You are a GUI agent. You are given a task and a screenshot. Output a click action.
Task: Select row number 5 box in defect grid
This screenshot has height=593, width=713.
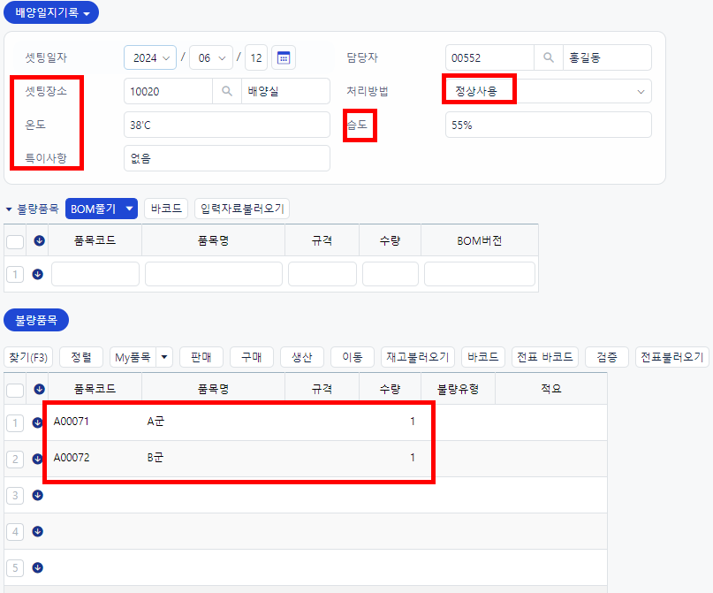[15, 568]
